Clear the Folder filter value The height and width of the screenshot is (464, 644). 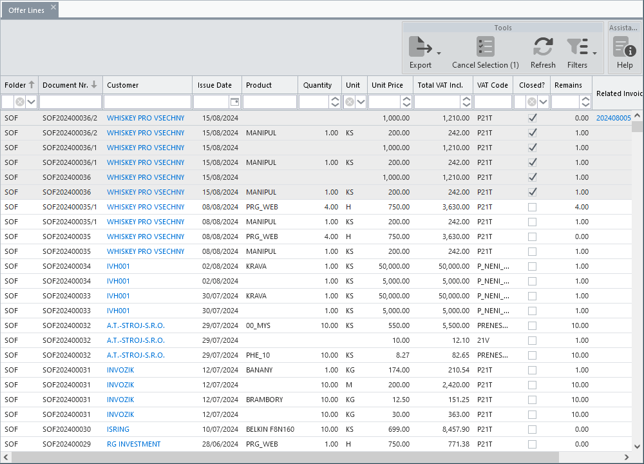(x=20, y=102)
